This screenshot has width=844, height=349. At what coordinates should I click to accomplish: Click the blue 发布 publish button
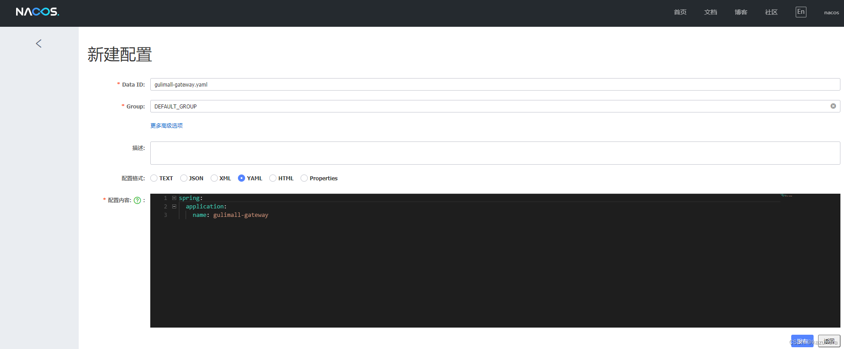802,341
